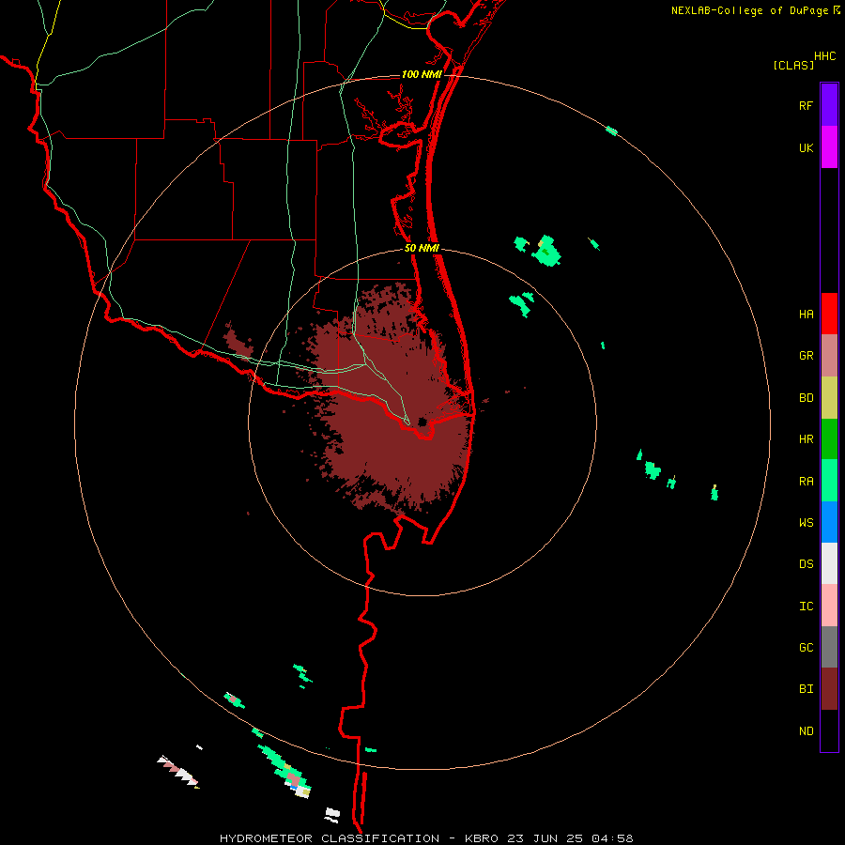This screenshot has height=845, width=845.
Task: Click the HA red legend swatch
Action: (x=829, y=314)
